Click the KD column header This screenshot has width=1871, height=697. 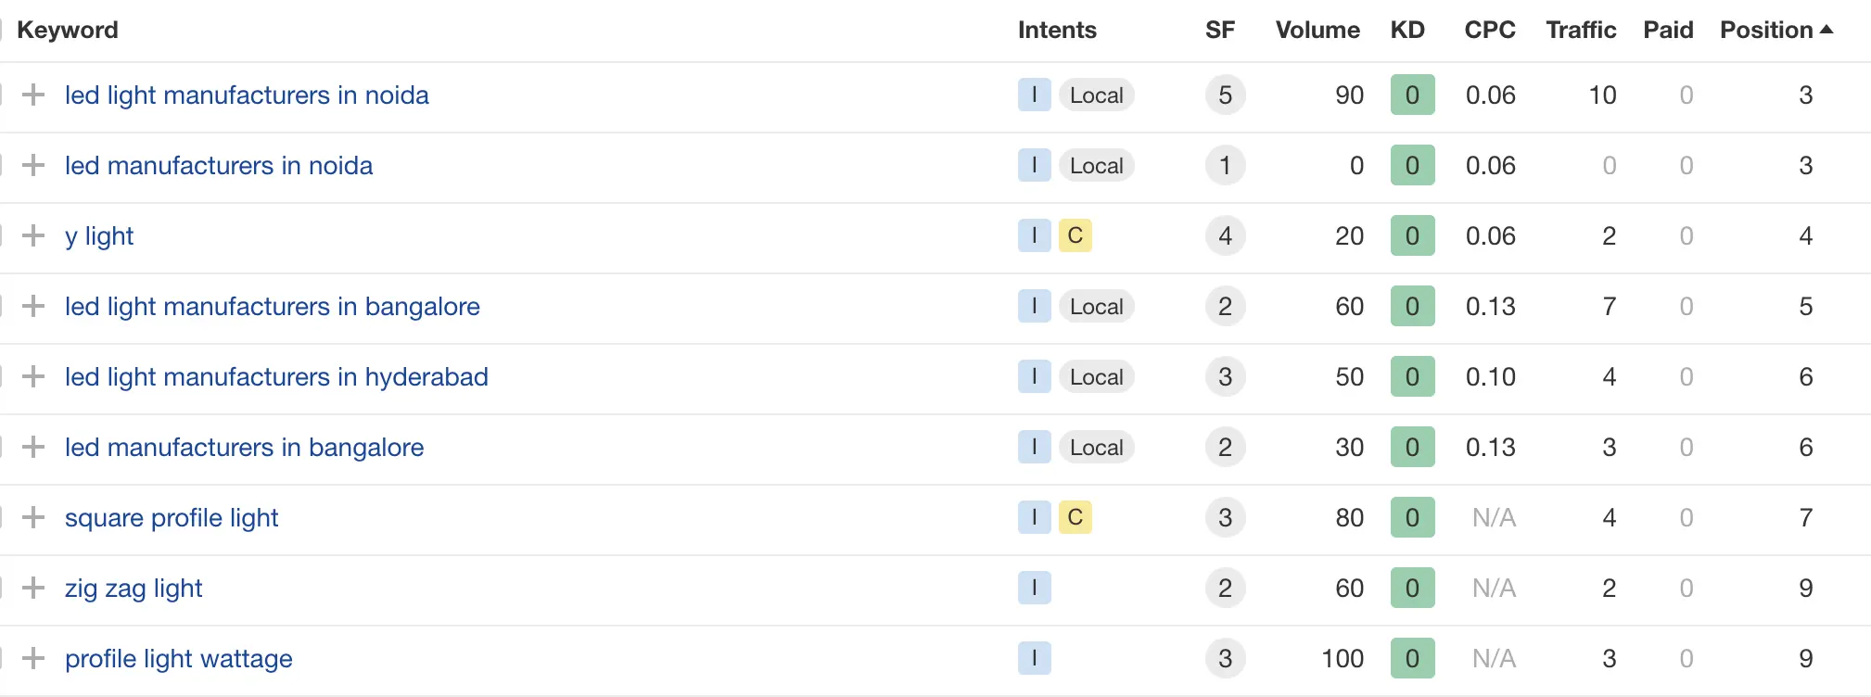(1406, 30)
